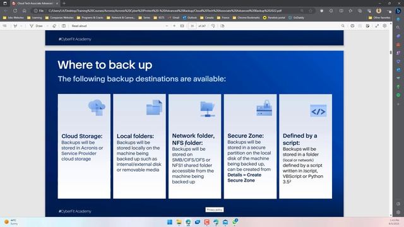The height and width of the screenshot is (227, 404).
Task: Open new browser tab
Action: click(64, 3)
